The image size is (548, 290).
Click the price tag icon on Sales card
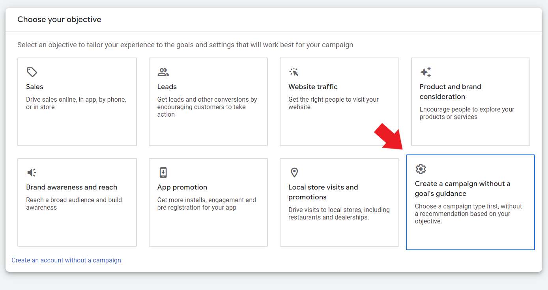(32, 72)
